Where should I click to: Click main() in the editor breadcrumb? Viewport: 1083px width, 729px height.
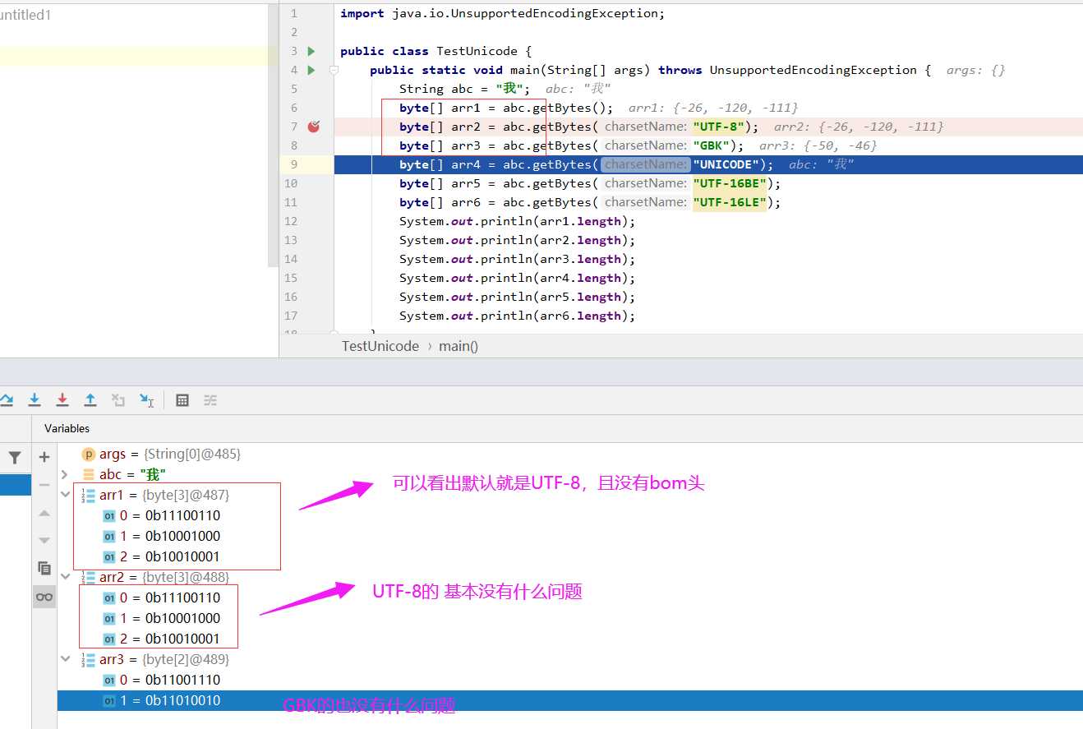click(459, 346)
